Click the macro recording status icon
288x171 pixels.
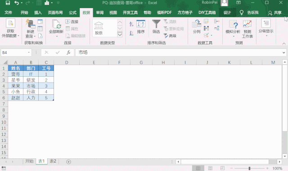[x=4, y=168]
